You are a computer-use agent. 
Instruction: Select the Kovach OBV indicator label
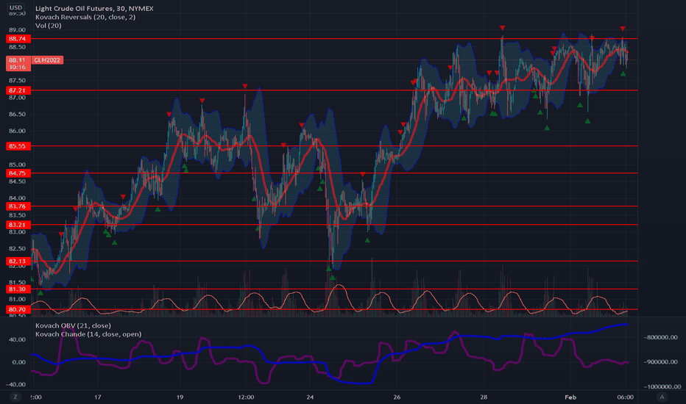coord(73,325)
